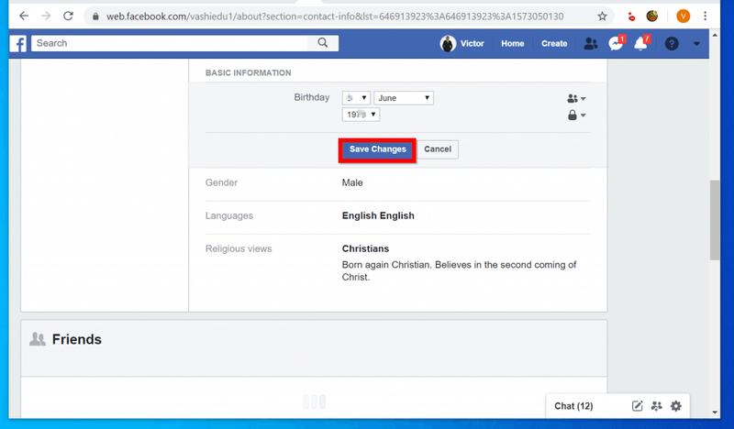Open the Chrome profile avatar V
734x429 pixels.
683,16
